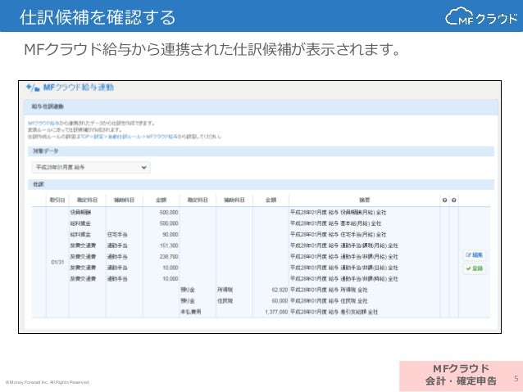Click the 編集 edit button
This screenshot has height=392, width=523.
point(474,255)
